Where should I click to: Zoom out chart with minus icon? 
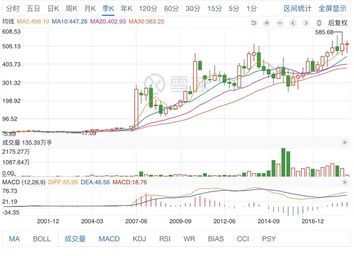click(x=280, y=23)
